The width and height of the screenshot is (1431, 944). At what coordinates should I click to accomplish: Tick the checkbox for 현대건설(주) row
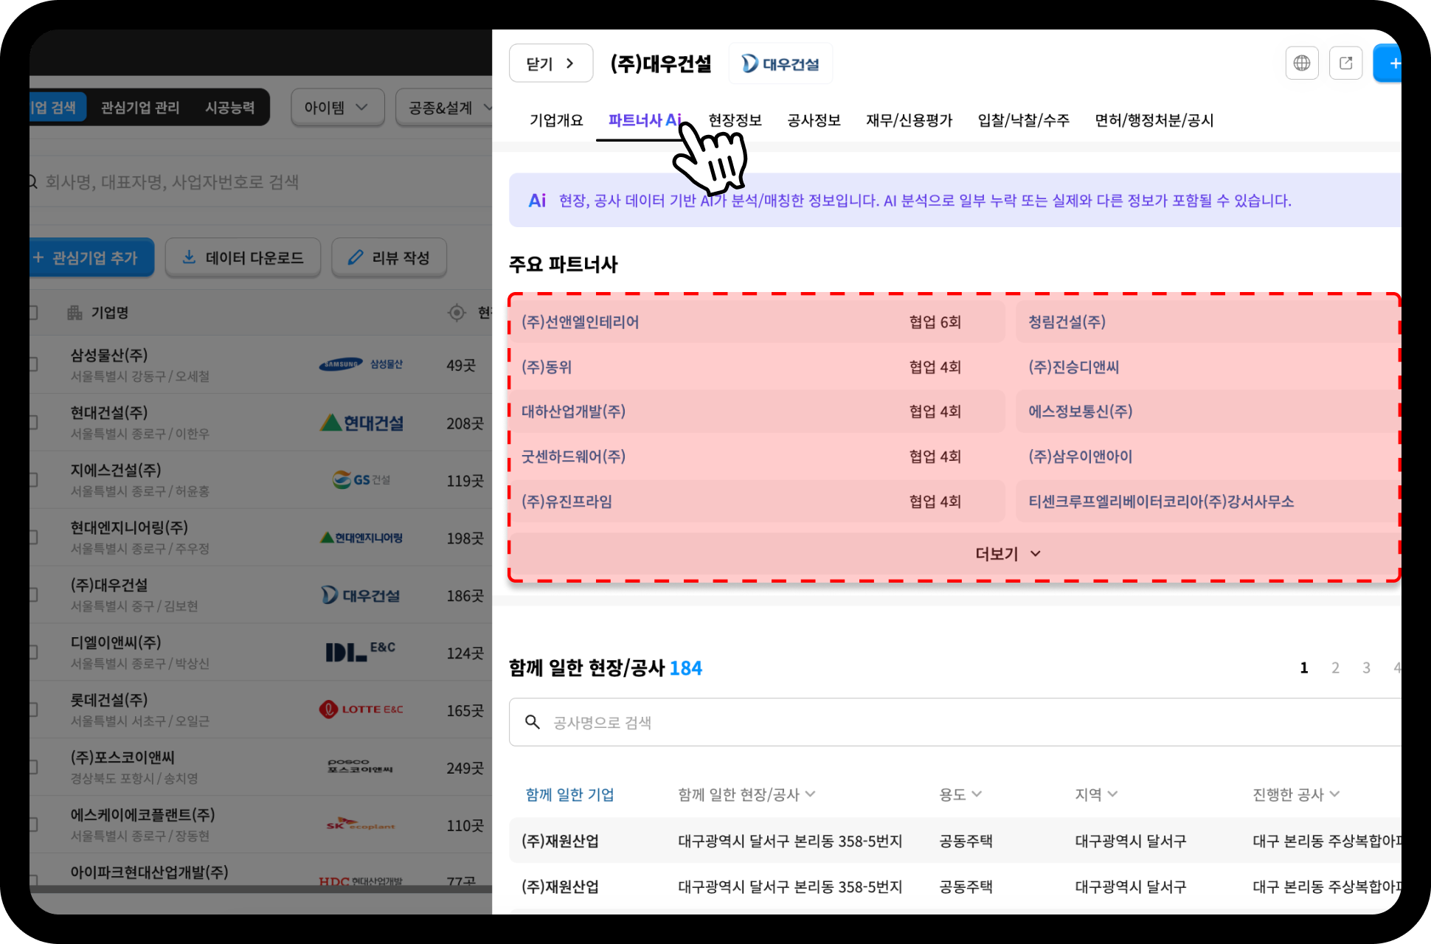pos(32,422)
